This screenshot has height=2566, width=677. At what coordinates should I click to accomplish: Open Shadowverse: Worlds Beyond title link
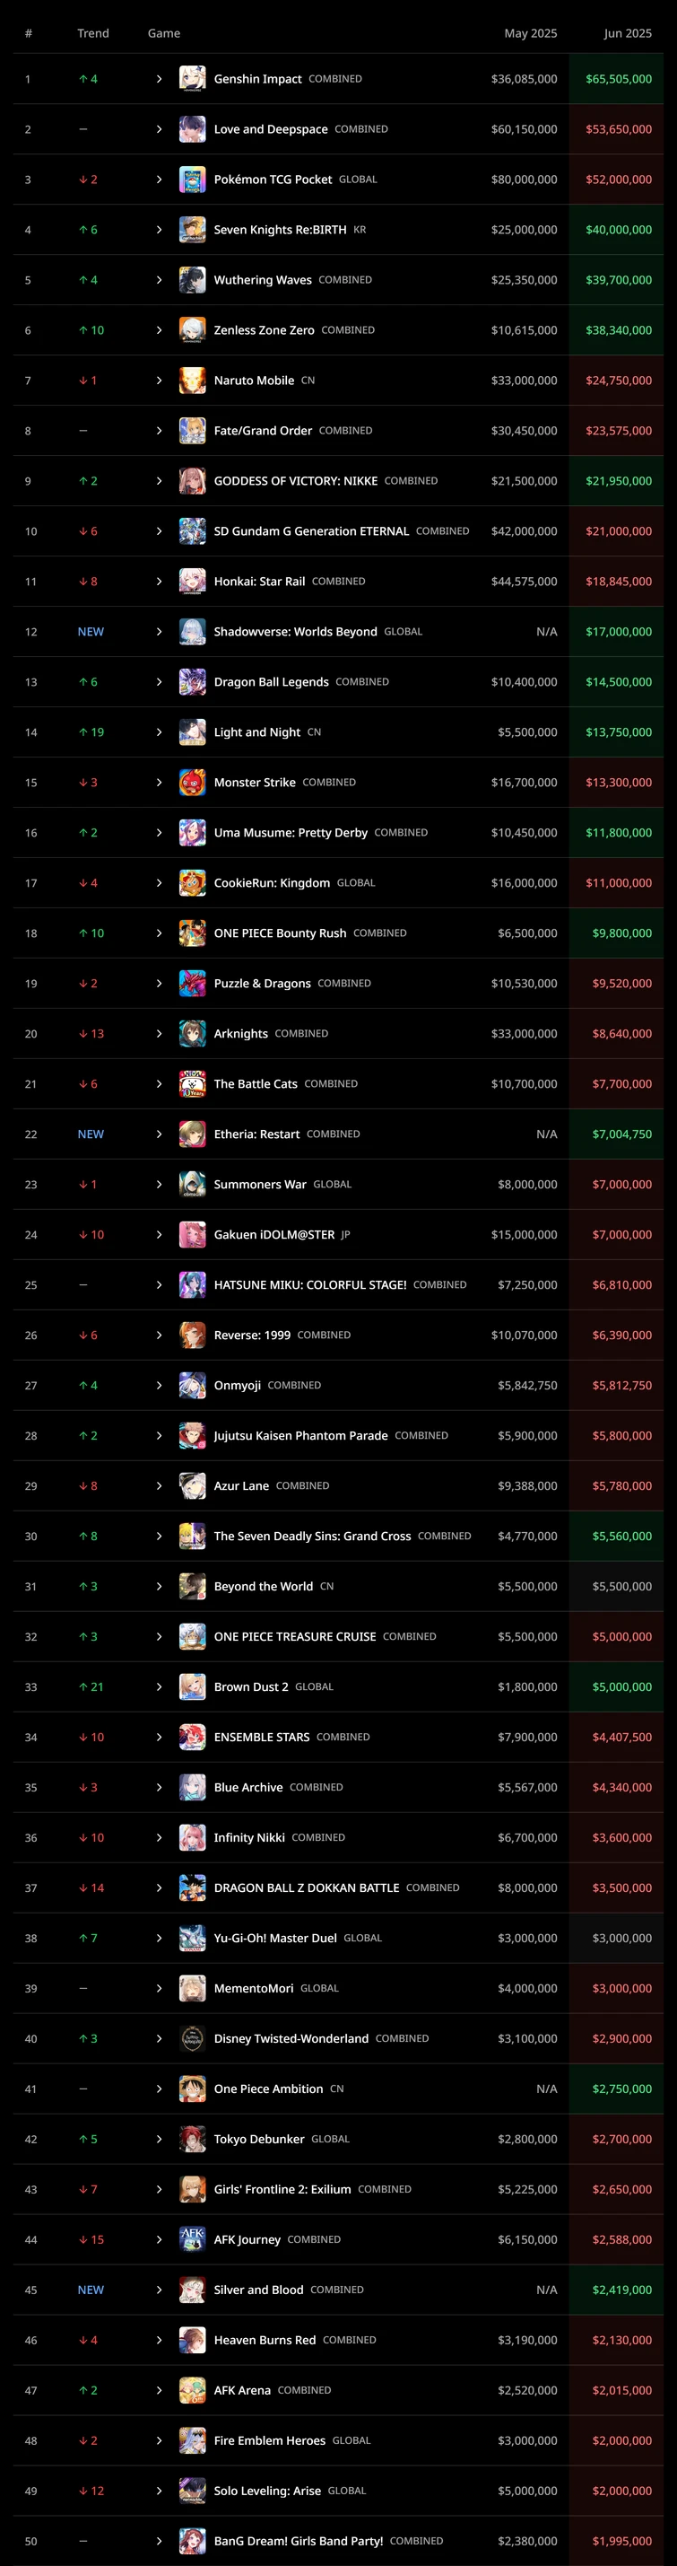295,632
